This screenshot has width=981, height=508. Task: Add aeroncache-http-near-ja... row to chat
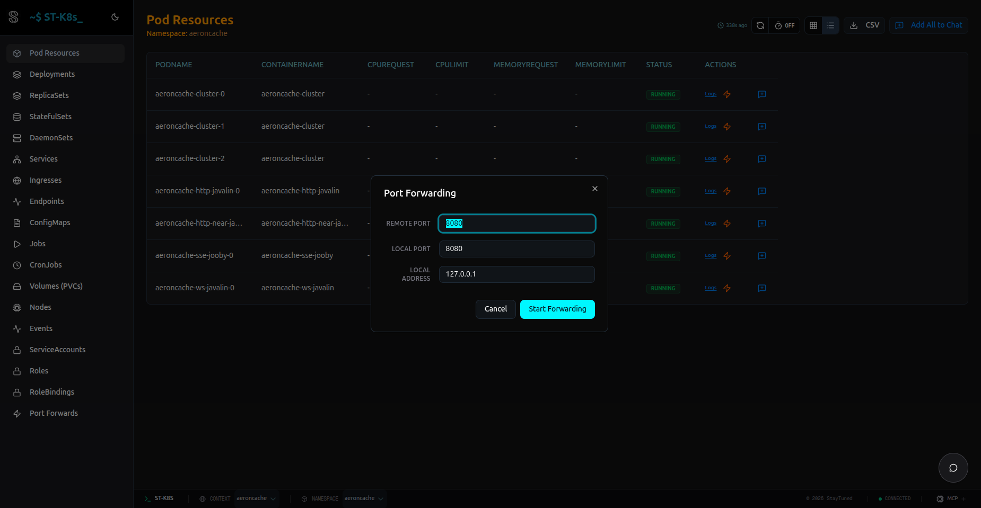[x=762, y=224]
